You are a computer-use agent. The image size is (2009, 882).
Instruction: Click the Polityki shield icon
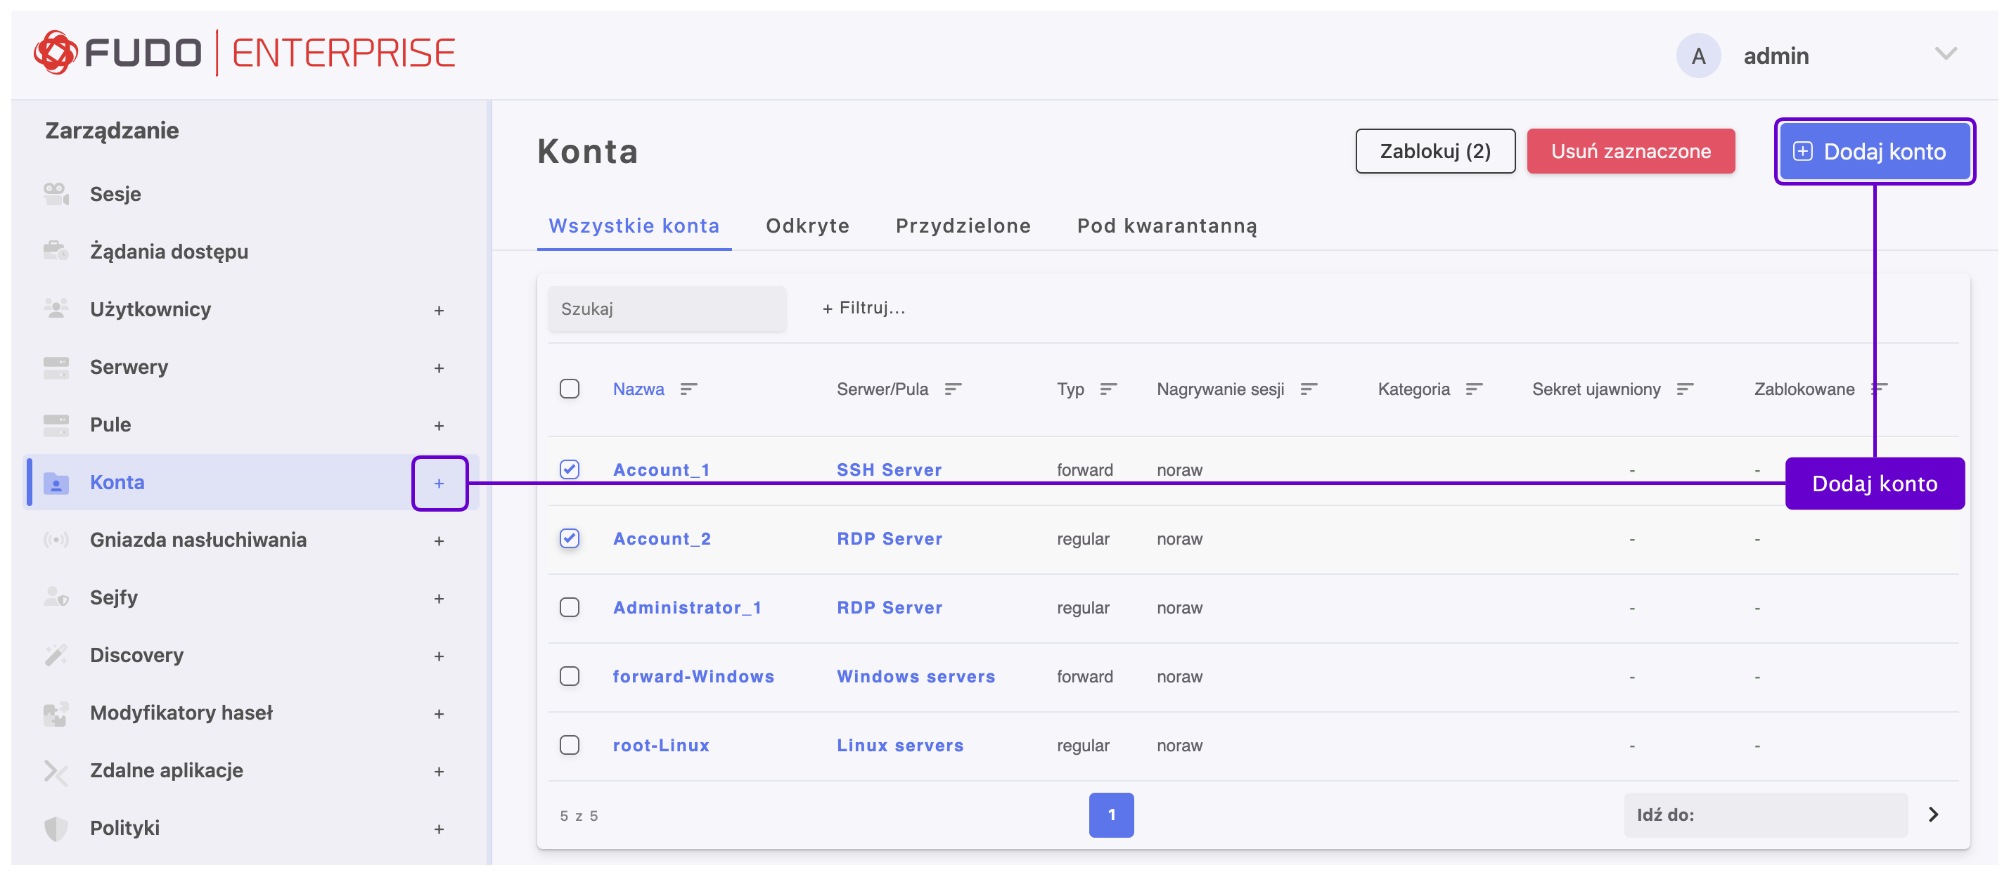pyautogui.click(x=56, y=829)
